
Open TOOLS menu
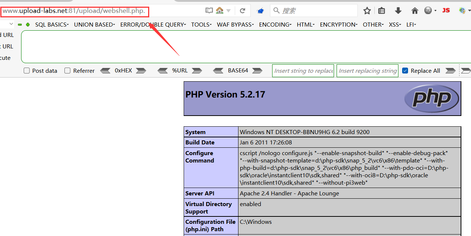click(x=201, y=25)
